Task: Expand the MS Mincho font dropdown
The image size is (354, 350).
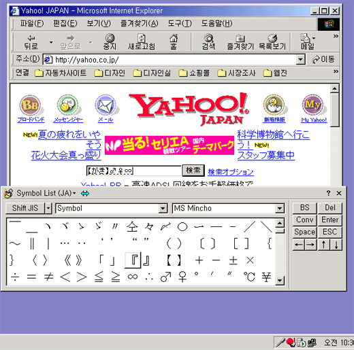Action: tap(280, 208)
